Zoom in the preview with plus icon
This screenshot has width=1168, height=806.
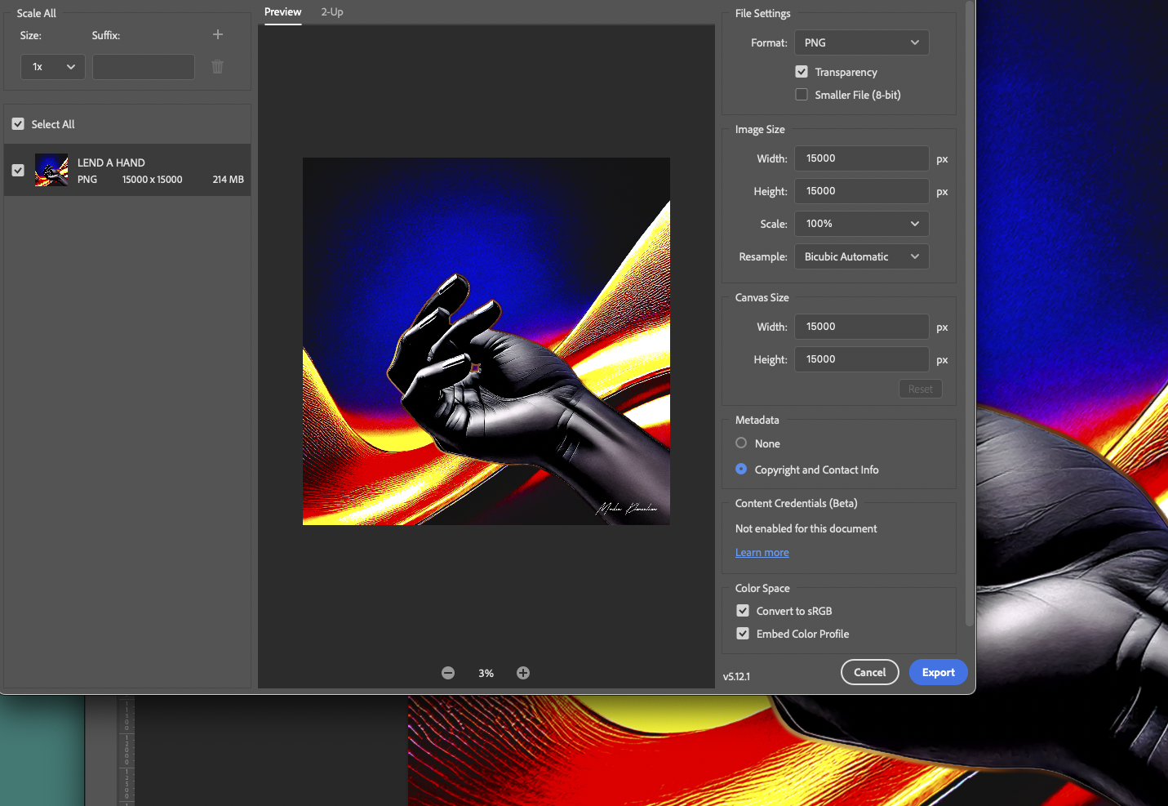click(523, 673)
